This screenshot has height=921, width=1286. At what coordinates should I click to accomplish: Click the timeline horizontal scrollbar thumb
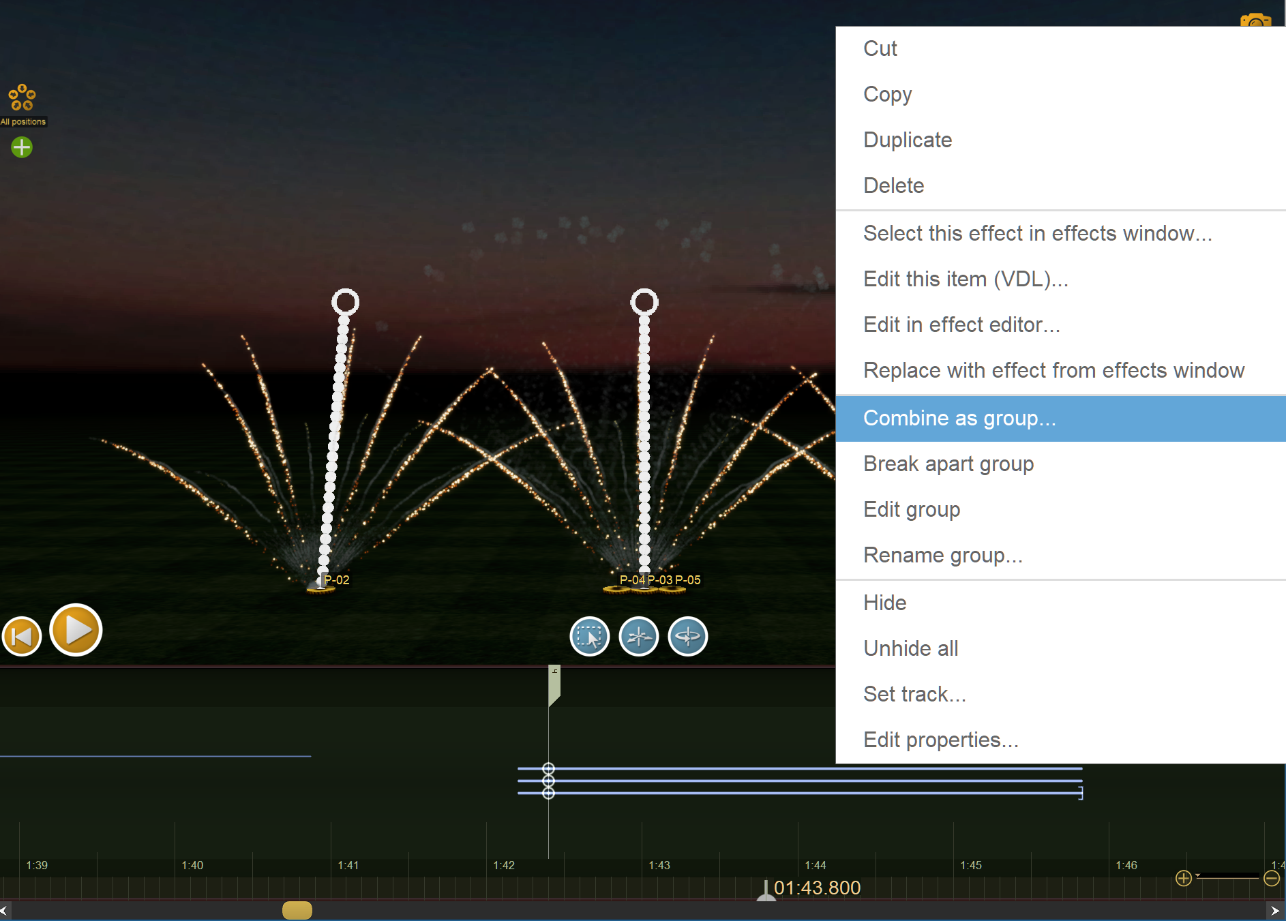(x=297, y=910)
